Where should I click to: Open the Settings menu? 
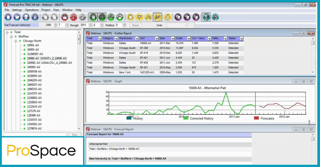click(x=17, y=10)
